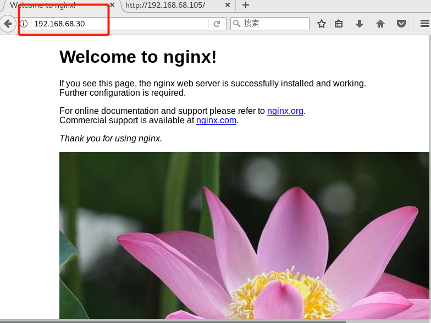Screen dimensions: 431x323
Task: Open a new tab with the plus button
Action: [246, 5]
